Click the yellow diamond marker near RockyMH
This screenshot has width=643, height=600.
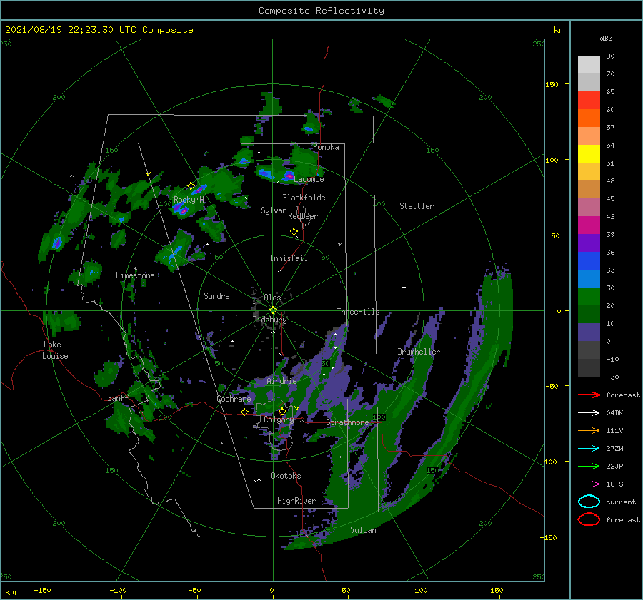tap(191, 186)
